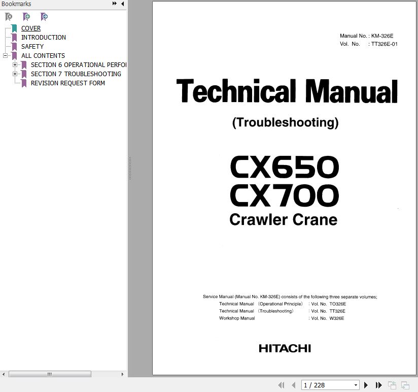Expand SECTION 6 OPERATIONAL PERFORMANCE node
The width and height of the screenshot is (418, 392).
[15, 64]
